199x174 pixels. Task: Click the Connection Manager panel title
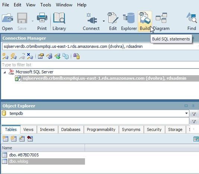tap(24, 38)
